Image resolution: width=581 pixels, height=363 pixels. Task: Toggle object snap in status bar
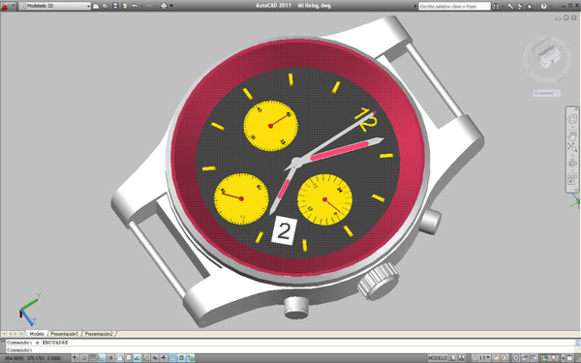pos(119,358)
